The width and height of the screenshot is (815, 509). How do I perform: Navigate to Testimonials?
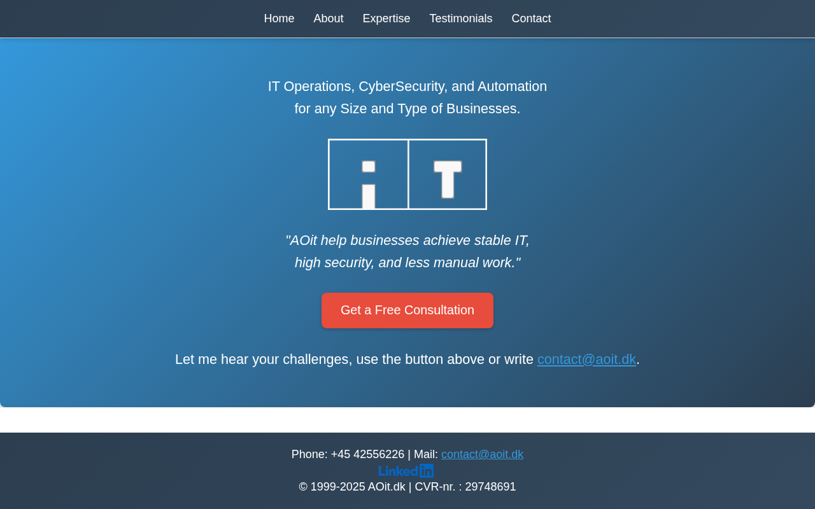461,18
